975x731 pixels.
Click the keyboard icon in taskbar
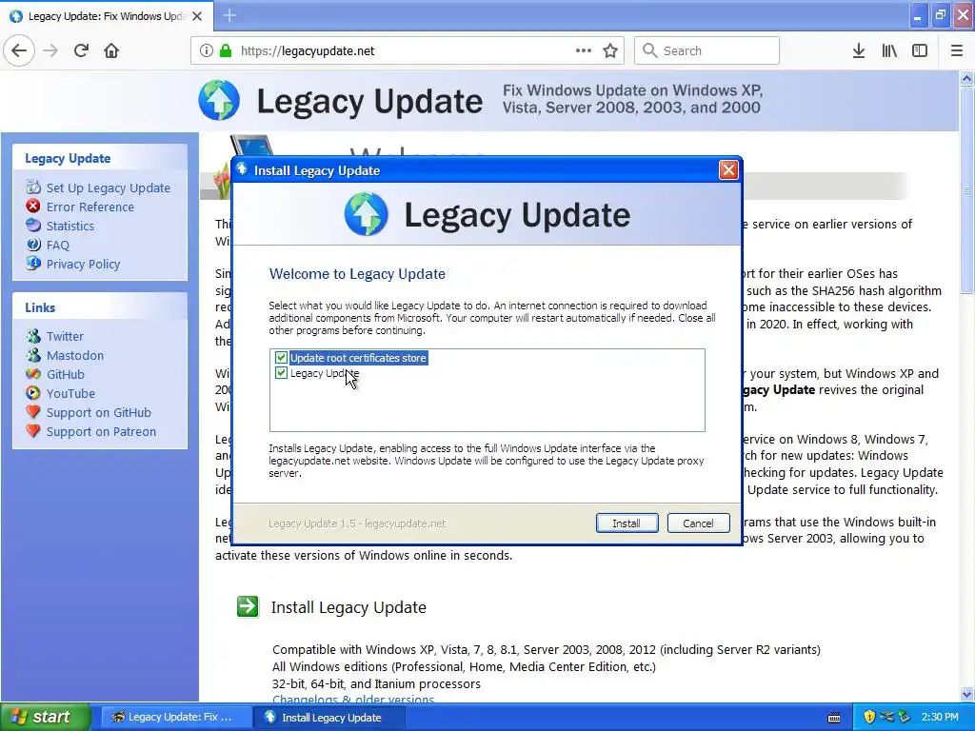pyautogui.click(x=834, y=718)
